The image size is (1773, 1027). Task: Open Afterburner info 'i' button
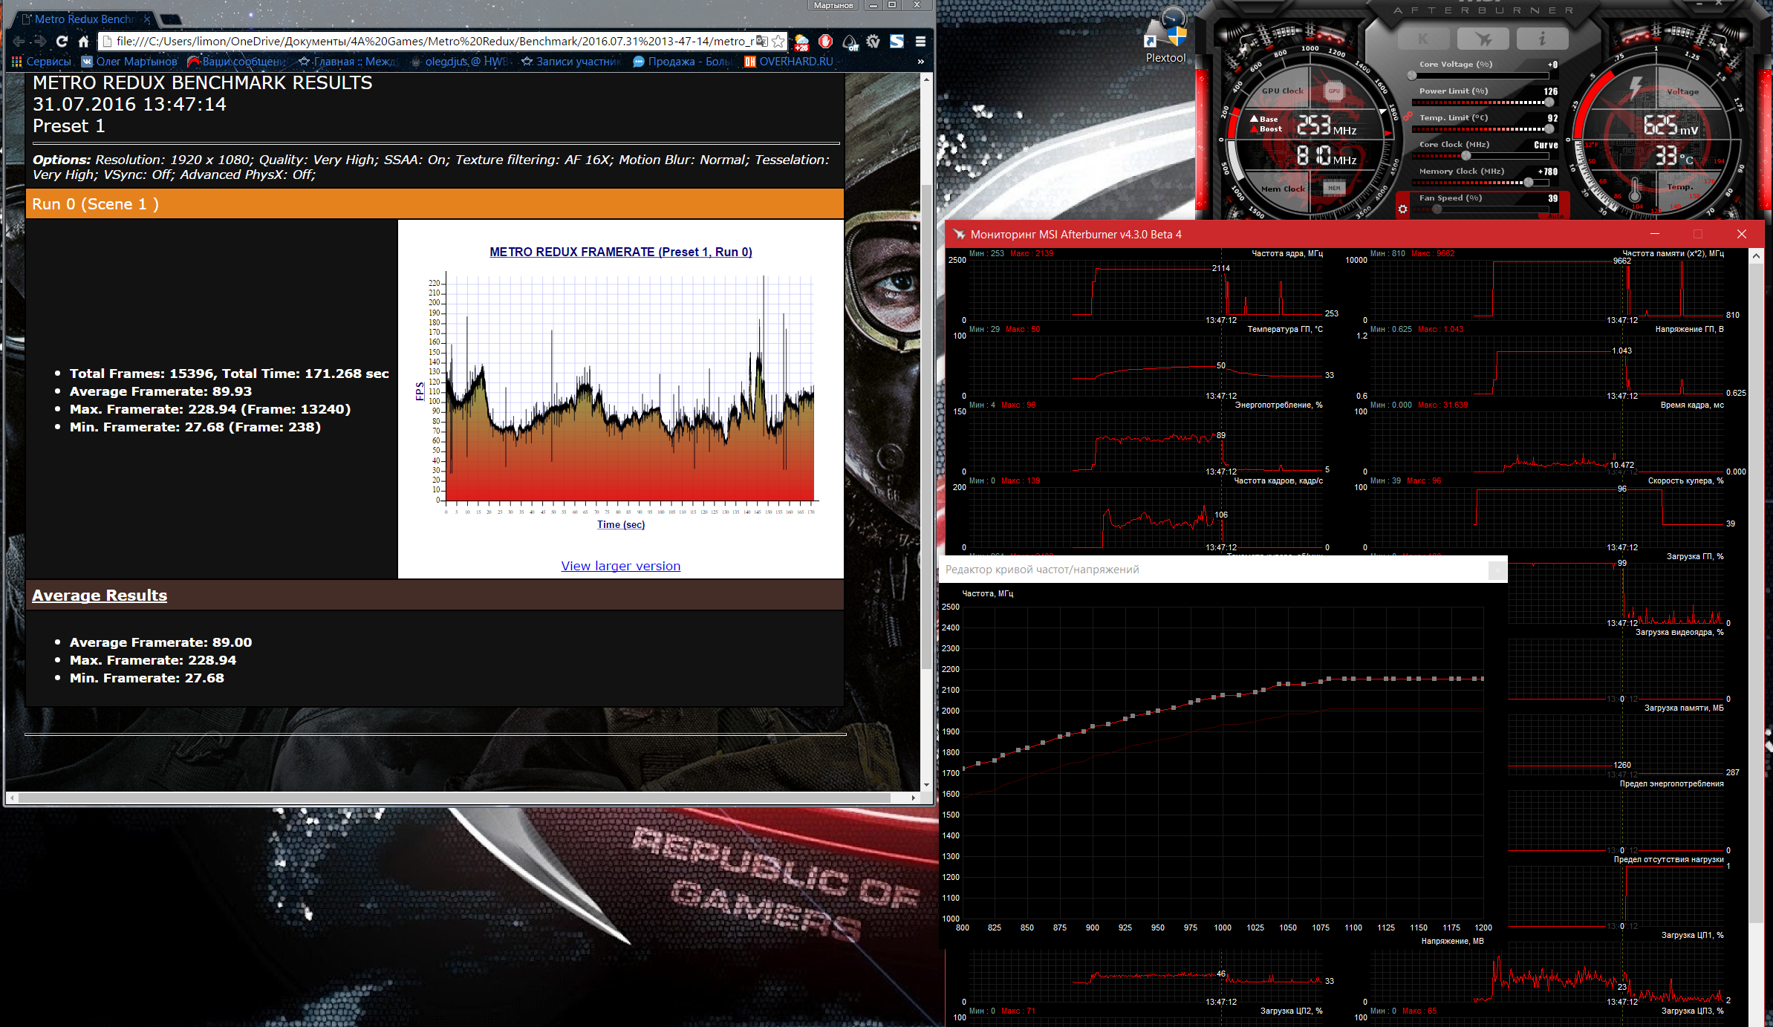(1542, 39)
